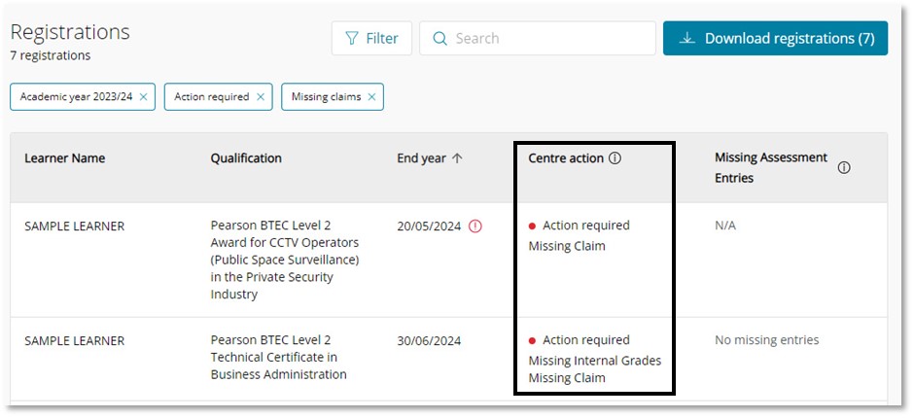Click red warning icon beside 20/05/2024
Viewport: 914px width, 418px height.
point(475,226)
